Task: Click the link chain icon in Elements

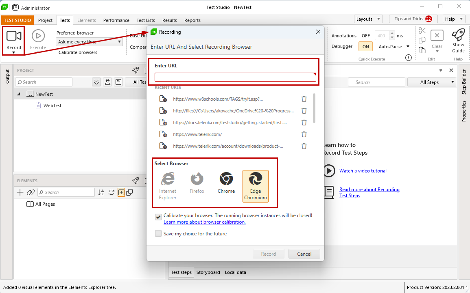Action: [x=31, y=192]
